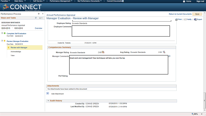206x116 pixels.
Task: Click the Export icon
Action: tap(195, 19)
